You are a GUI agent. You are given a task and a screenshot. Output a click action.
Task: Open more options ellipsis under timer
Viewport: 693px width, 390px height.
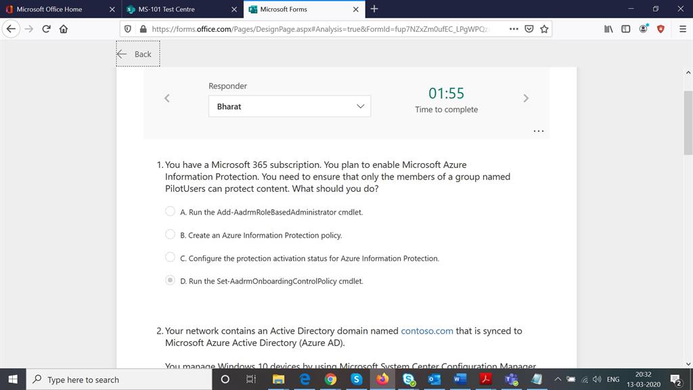click(x=538, y=131)
